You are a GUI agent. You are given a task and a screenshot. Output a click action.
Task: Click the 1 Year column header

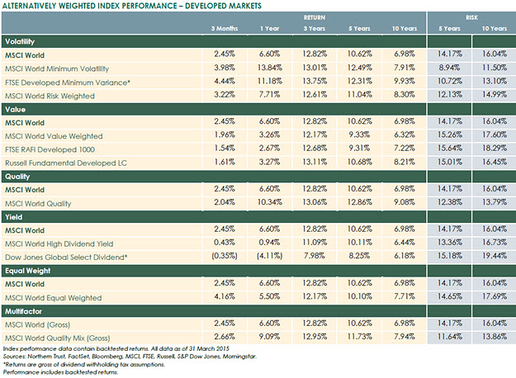click(x=269, y=29)
